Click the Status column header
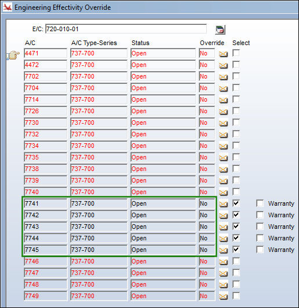The height and width of the screenshot is (308, 299). click(x=140, y=43)
